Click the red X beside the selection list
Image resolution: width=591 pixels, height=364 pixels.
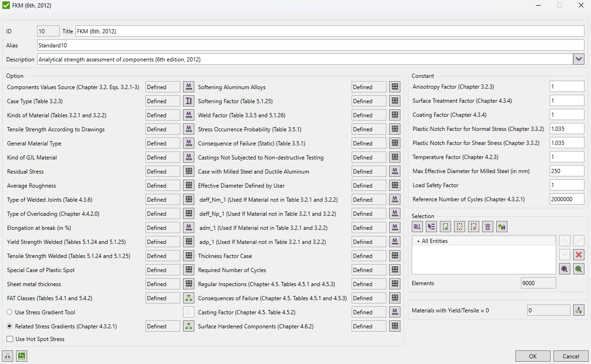[579, 255]
